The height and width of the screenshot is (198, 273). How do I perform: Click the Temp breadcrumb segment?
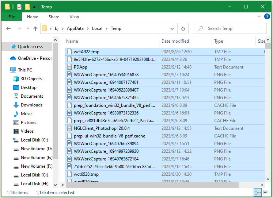(116, 28)
